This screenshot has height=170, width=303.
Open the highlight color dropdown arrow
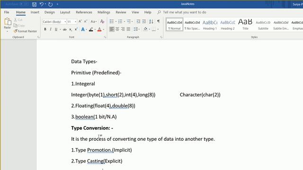95,29
